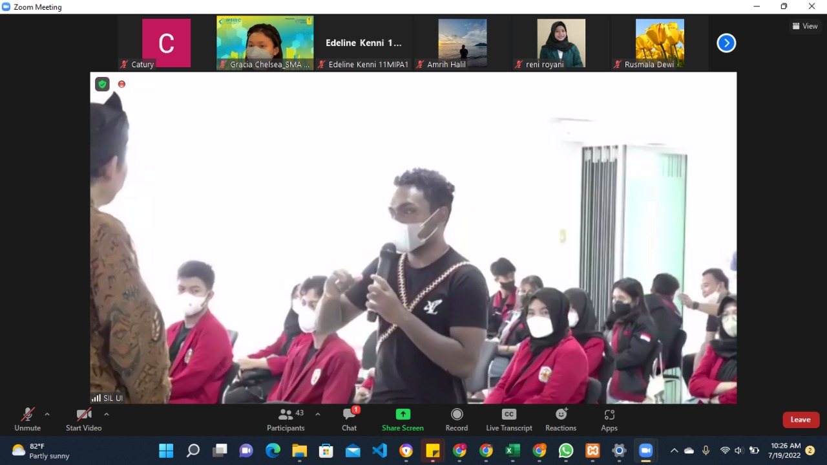Expand video options arrow beside Start Video
This screenshot has width=827, height=465.
coord(107,414)
